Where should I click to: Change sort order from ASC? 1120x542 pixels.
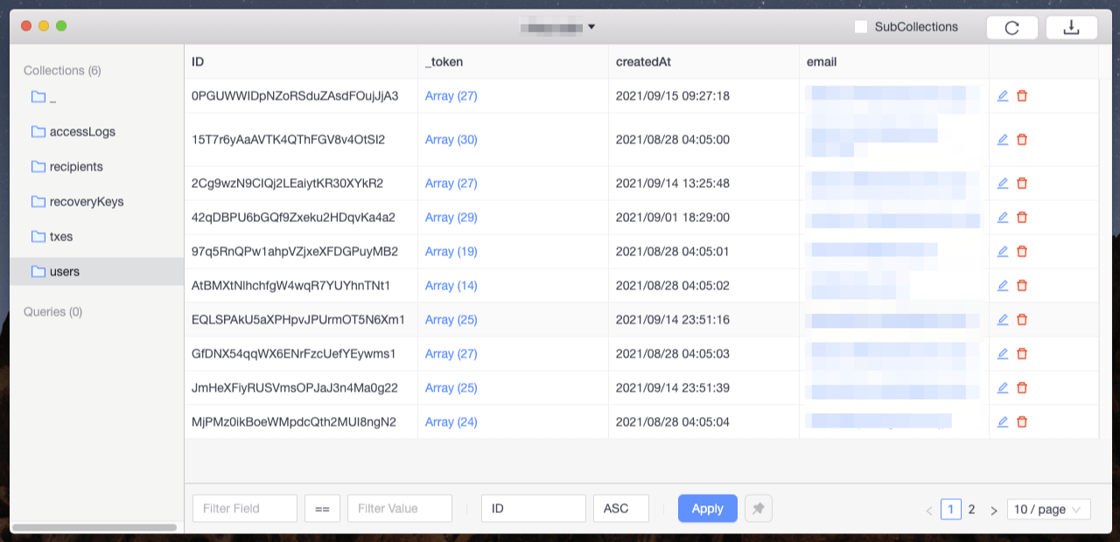tap(621, 508)
